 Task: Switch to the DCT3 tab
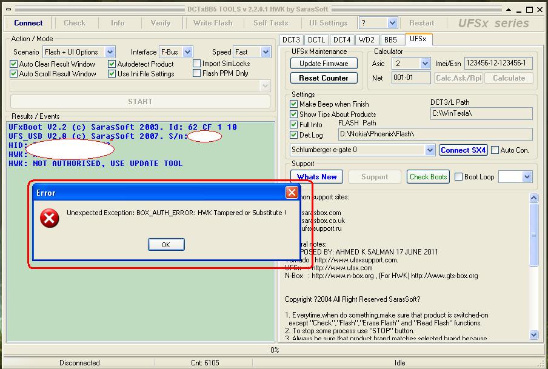[x=291, y=40]
